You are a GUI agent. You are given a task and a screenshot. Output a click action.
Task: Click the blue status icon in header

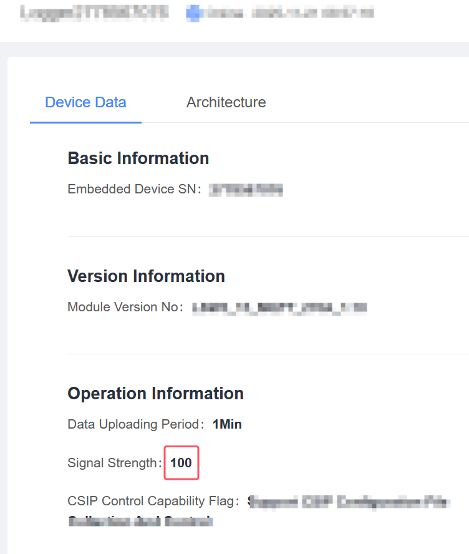pyautogui.click(x=193, y=13)
